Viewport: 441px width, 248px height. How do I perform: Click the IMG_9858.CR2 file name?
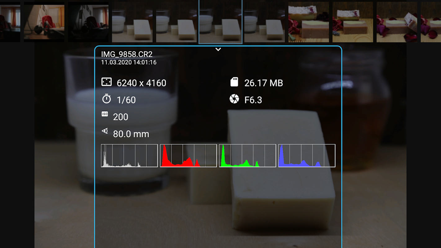127,54
